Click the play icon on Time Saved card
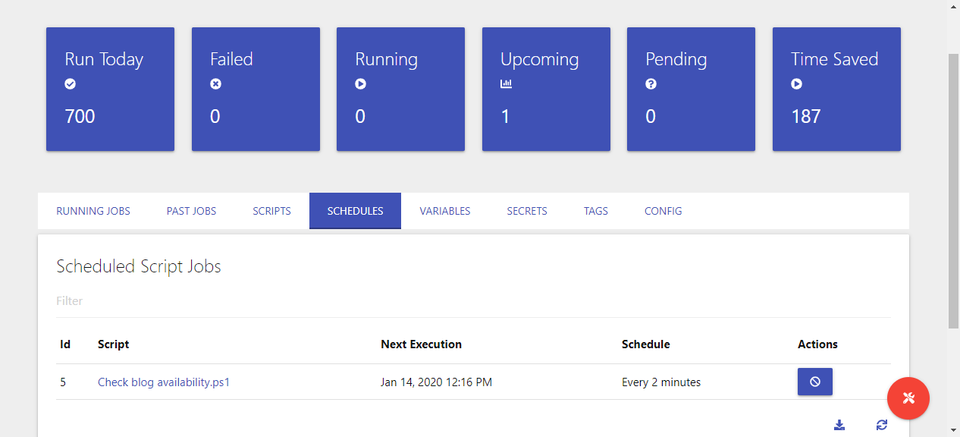The width and height of the screenshot is (960, 437). point(796,84)
